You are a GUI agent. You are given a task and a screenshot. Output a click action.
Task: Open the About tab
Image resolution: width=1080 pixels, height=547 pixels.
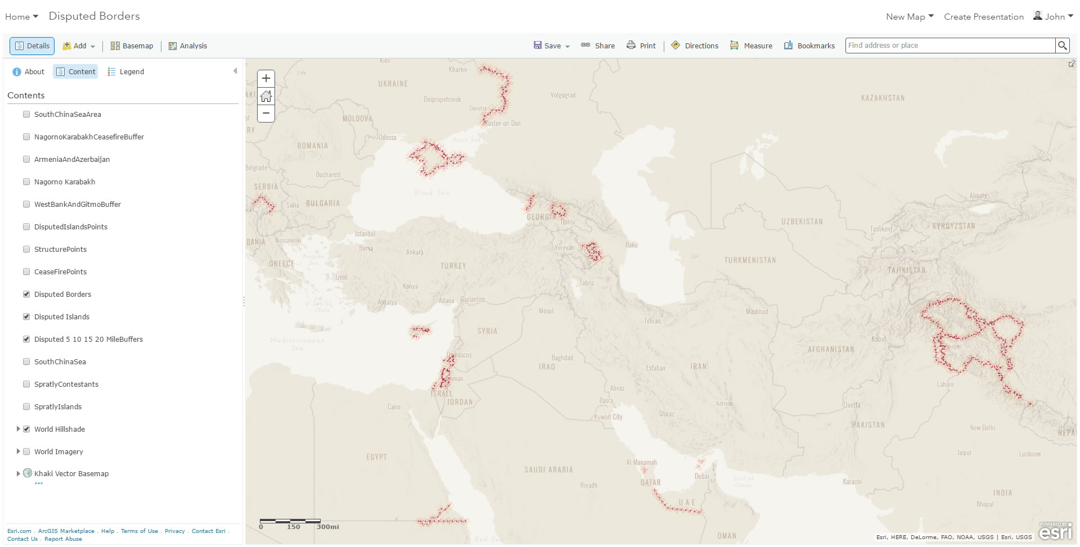pyautogui.click(x=28, y=71)
